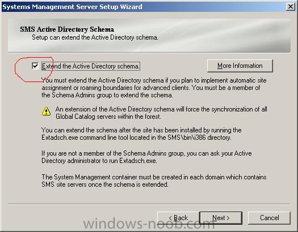298x232 pixels.
Task: Go to the previous page with Back
Action: point(178,218)
